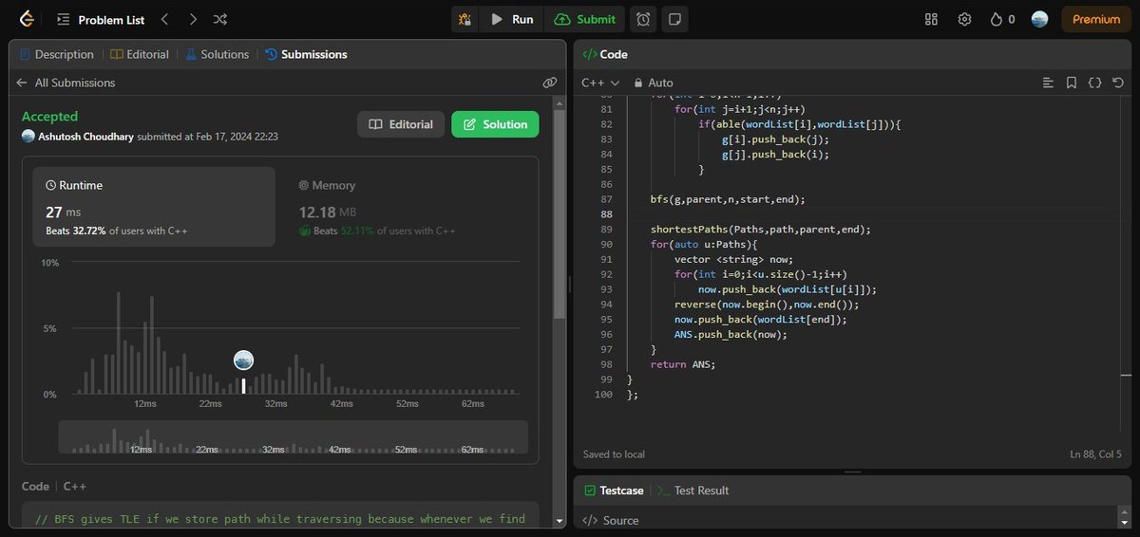Open the Test Result tab

point(693,491)
